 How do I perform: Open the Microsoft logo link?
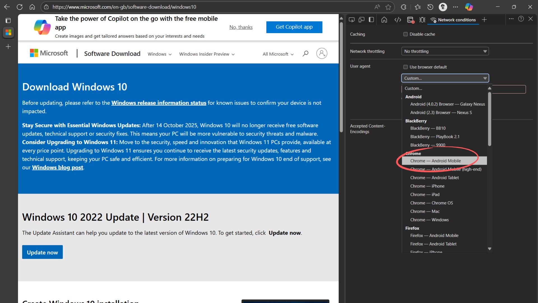(x=49, y=53)
